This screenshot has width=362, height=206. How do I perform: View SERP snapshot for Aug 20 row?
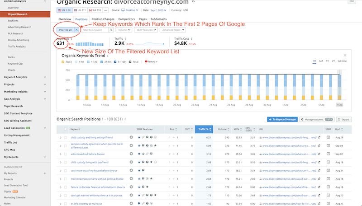point(329,196)
